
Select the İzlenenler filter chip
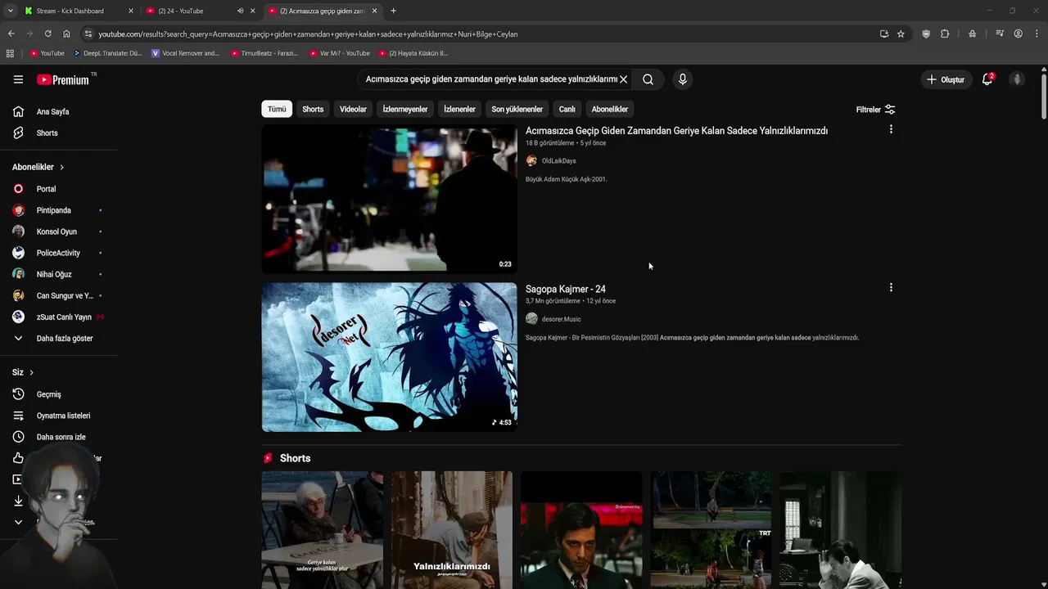point(459,109)
